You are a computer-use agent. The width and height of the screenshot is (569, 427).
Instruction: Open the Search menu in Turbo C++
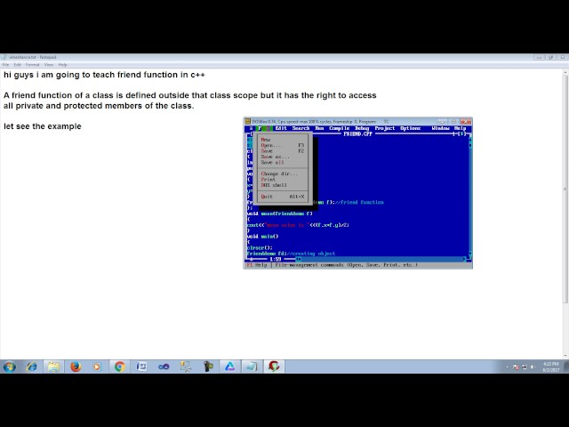click(x=301, y=128)
